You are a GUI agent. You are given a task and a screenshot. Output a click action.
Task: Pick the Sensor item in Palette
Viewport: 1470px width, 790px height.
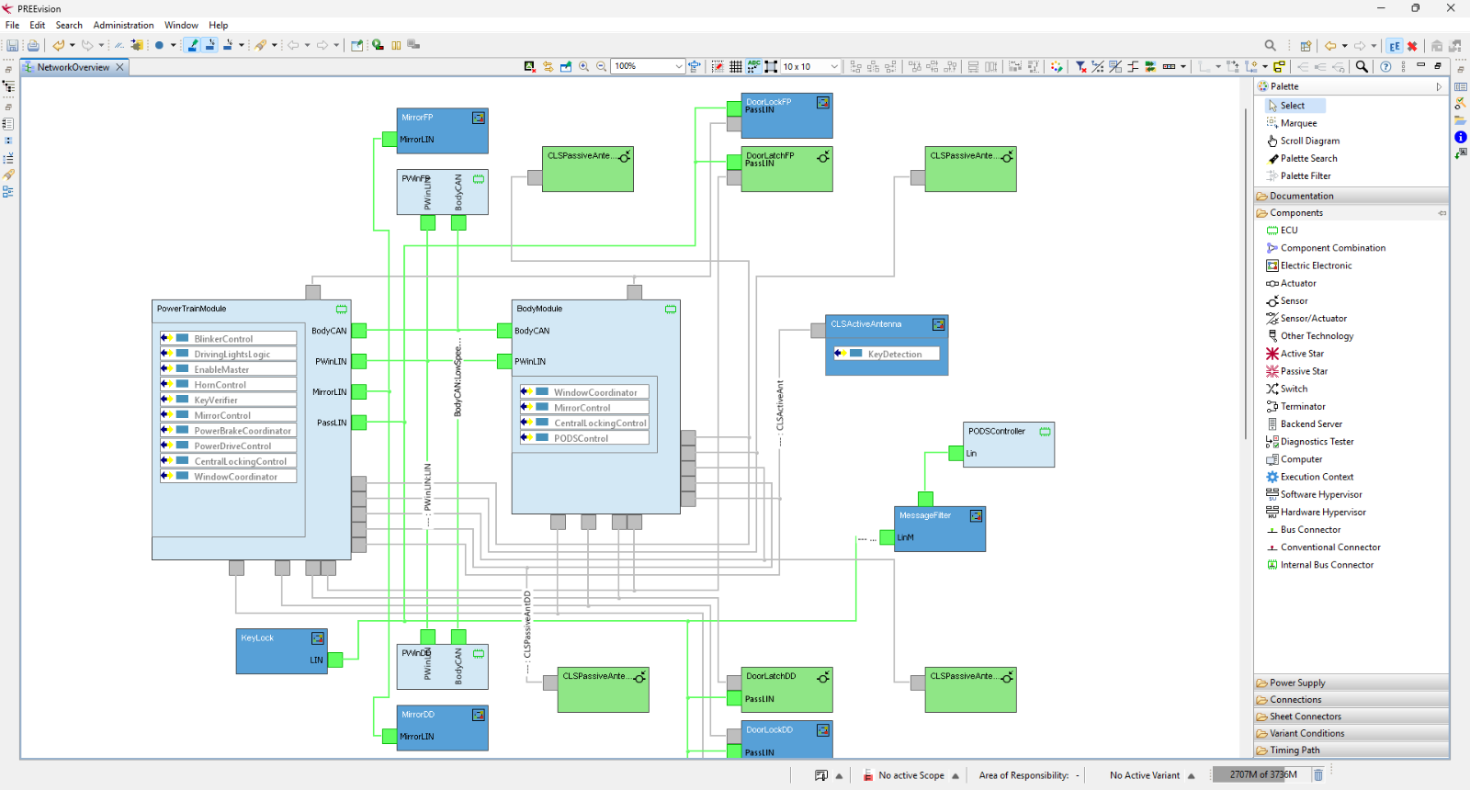(x=1287, y=300)
